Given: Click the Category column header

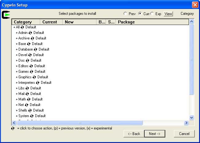Looking at the screenshot, I should 26,22.
